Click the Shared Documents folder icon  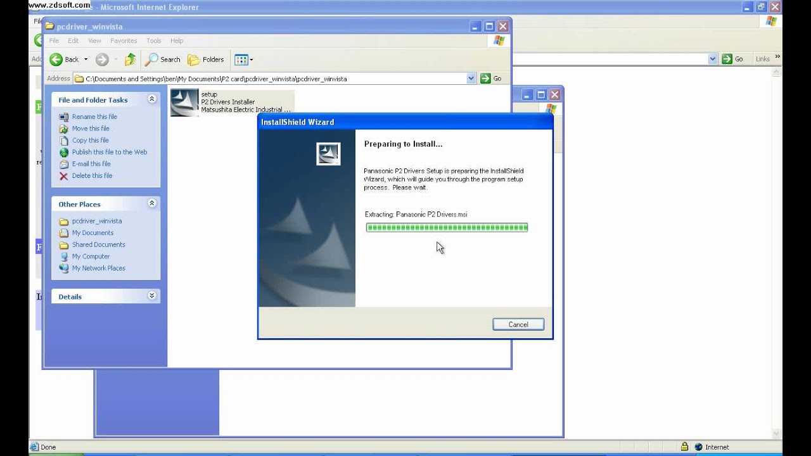click(x=63, y=245)
